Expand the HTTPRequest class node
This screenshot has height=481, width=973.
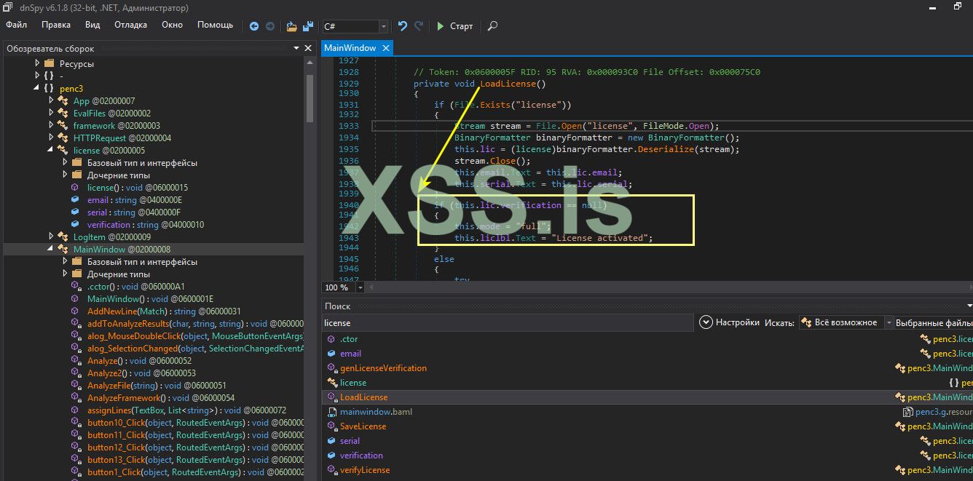click(51, 138)
